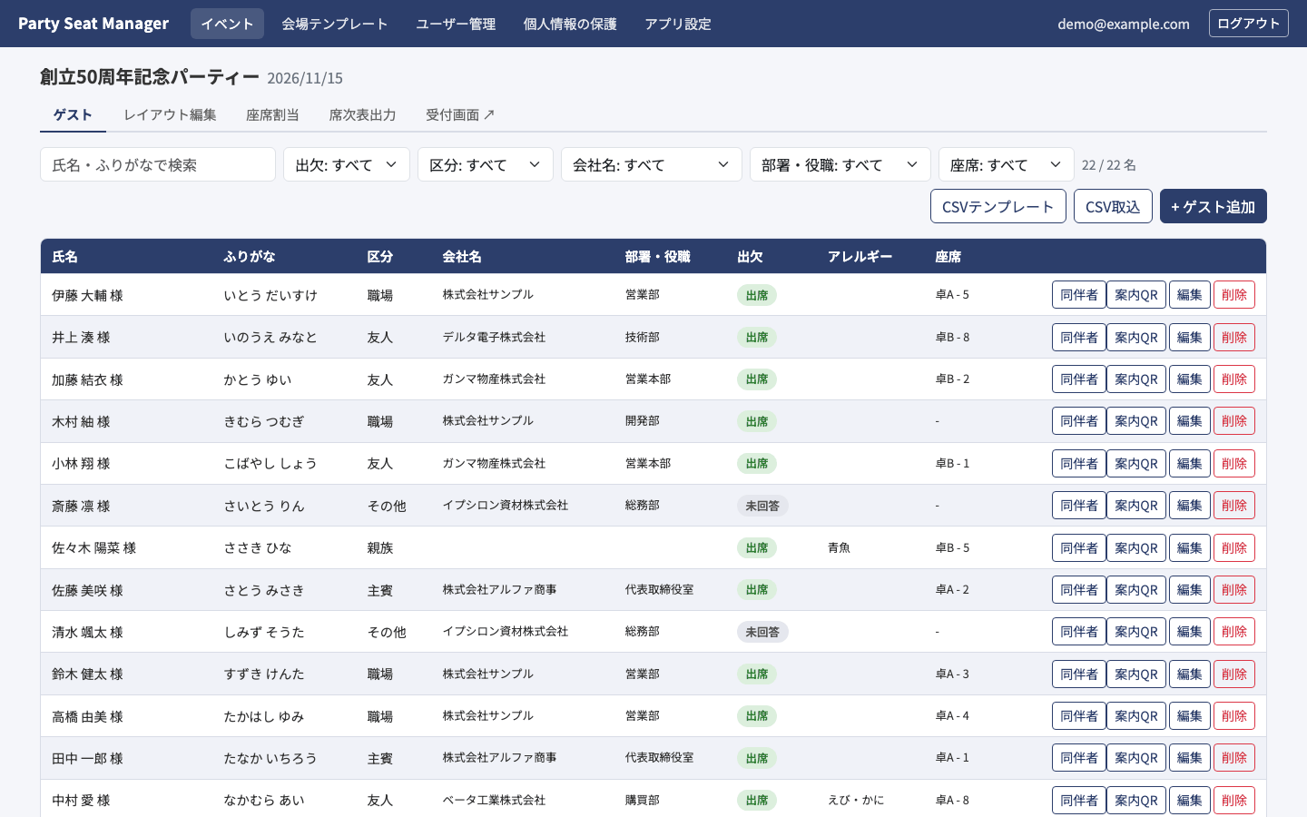Open 個人情報の保護 page
Viewport: 1307px width, 817px height.
pyautogui.click(x=570, y=24)
